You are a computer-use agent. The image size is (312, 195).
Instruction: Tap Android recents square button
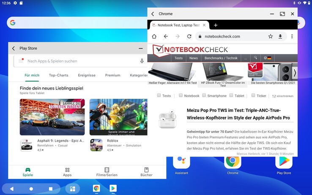coord(51,189)
